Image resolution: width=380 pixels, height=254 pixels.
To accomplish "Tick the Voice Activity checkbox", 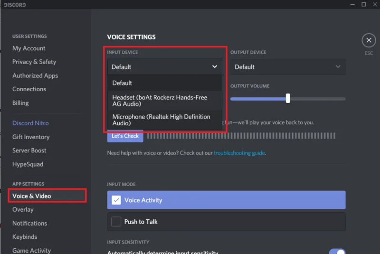I will click(116, 200).
